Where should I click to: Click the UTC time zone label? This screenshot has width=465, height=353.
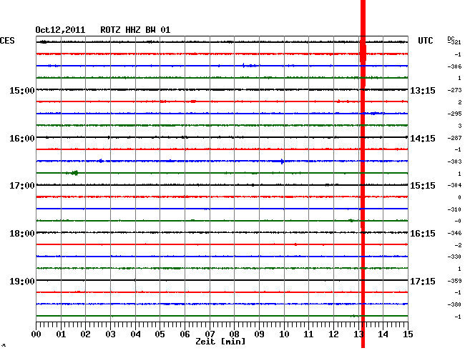425,41
